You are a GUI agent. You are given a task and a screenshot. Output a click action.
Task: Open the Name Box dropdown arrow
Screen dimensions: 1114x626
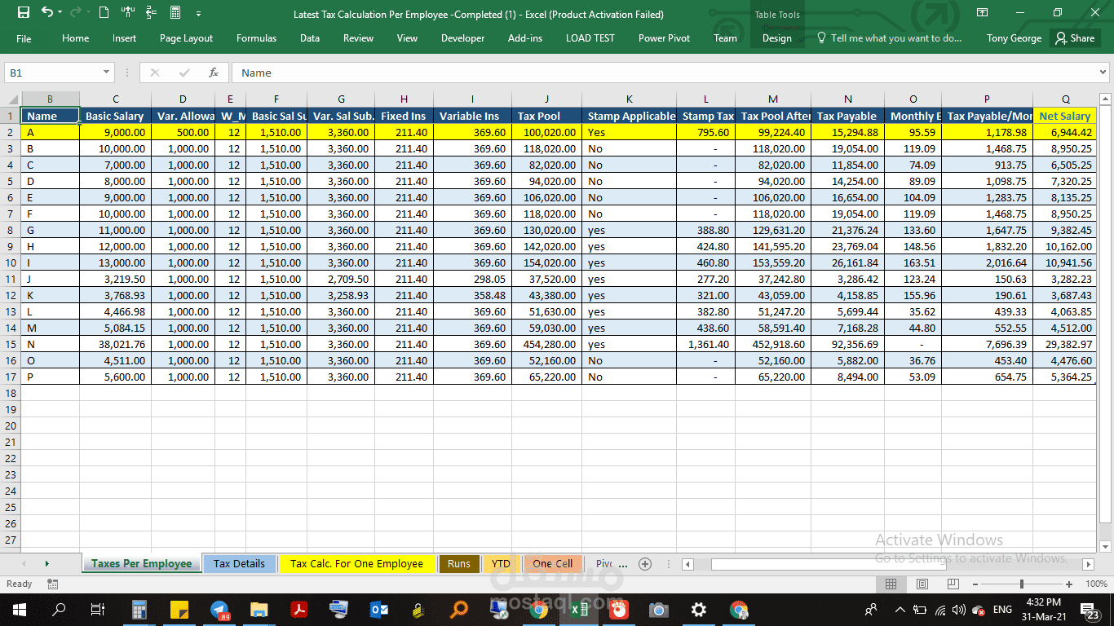(x=106, y=73)
